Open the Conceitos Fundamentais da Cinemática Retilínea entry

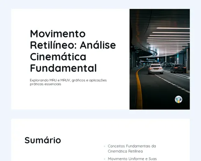click(132, 148)
